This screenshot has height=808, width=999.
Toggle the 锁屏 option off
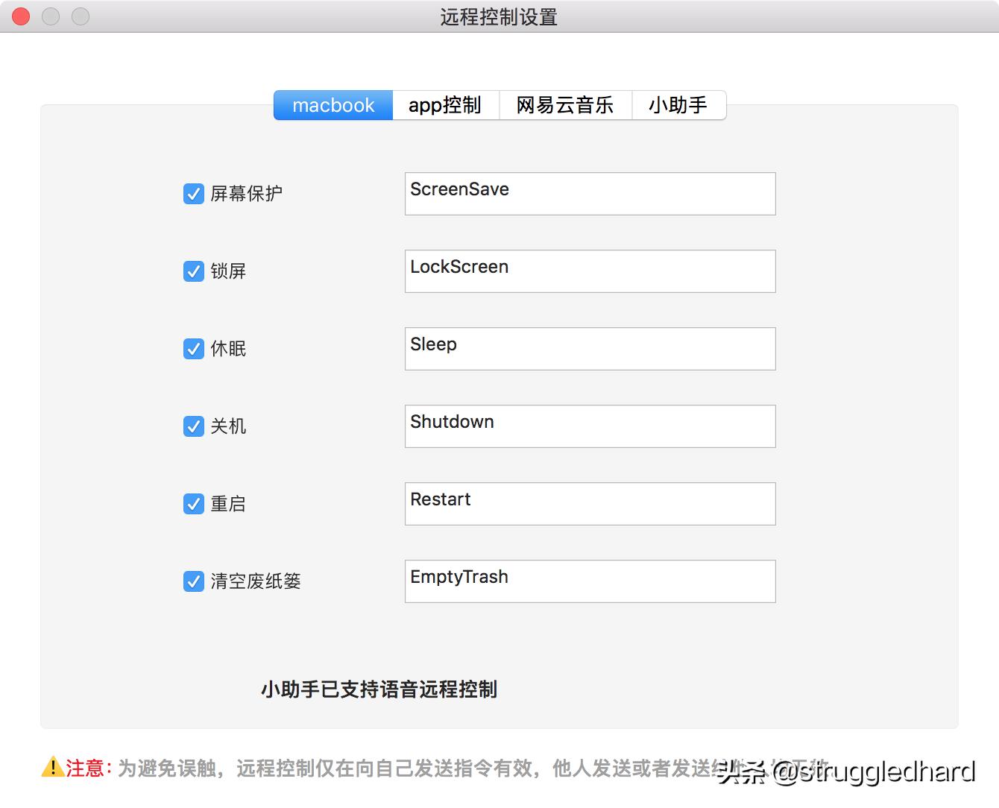point(194,271)
